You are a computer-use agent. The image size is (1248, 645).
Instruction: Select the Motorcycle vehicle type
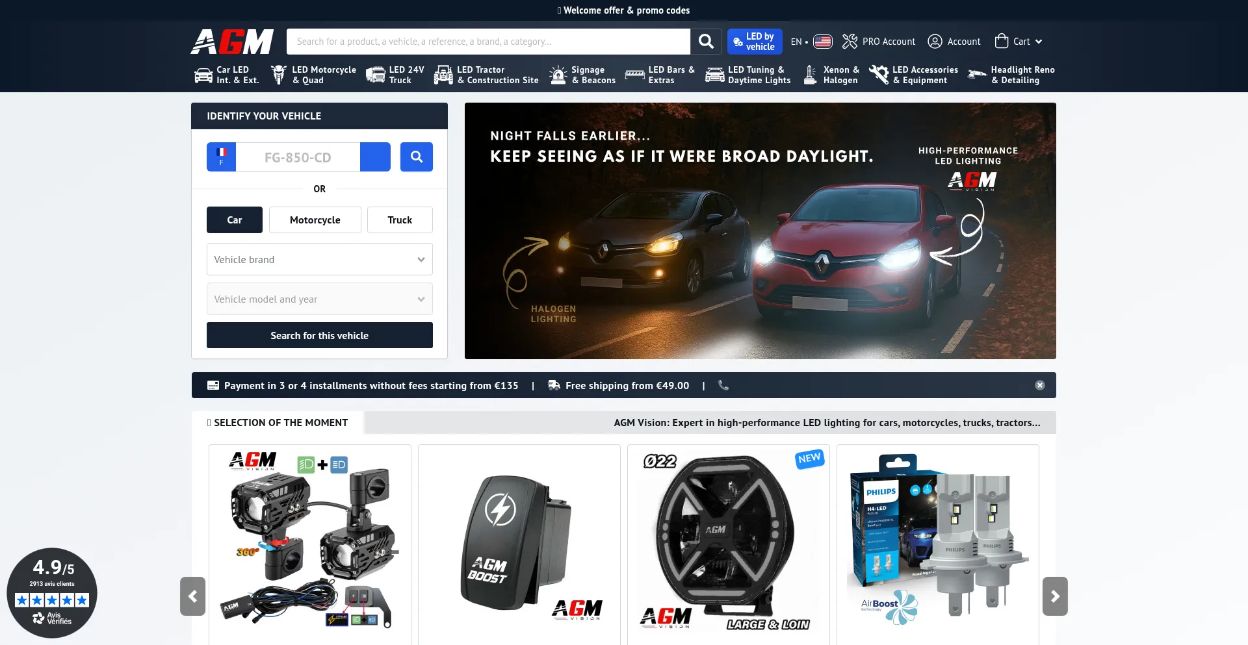pos(315,220)
